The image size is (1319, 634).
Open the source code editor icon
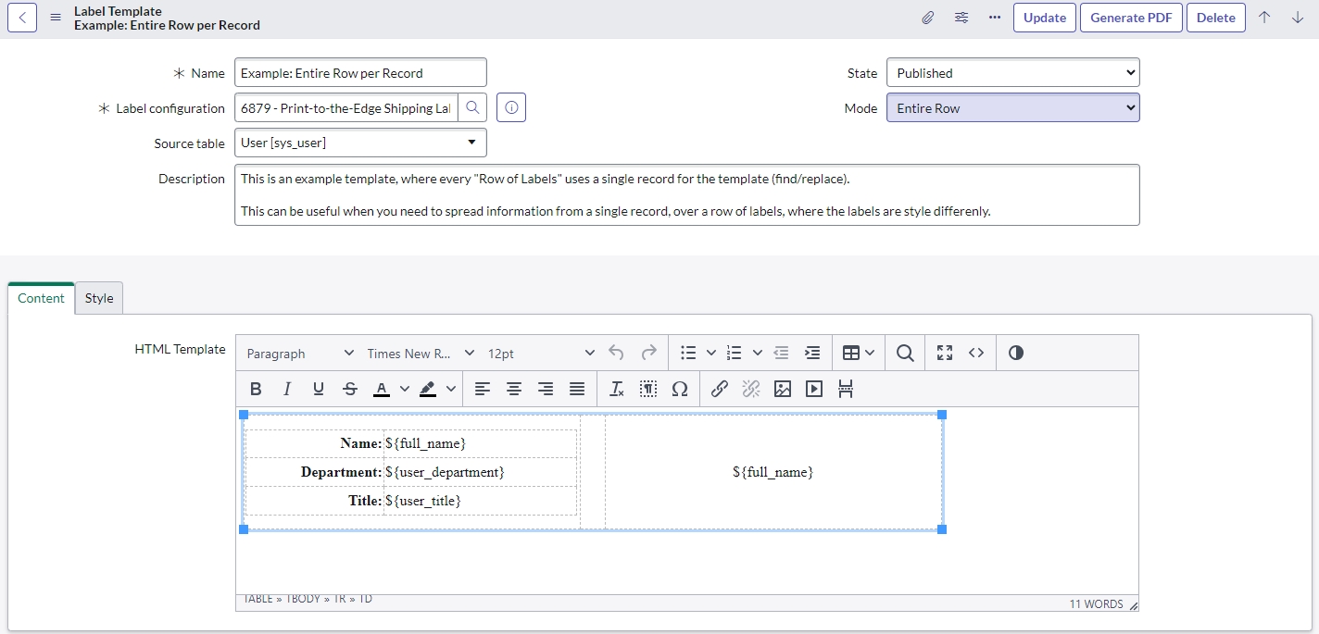click(976, 353)
